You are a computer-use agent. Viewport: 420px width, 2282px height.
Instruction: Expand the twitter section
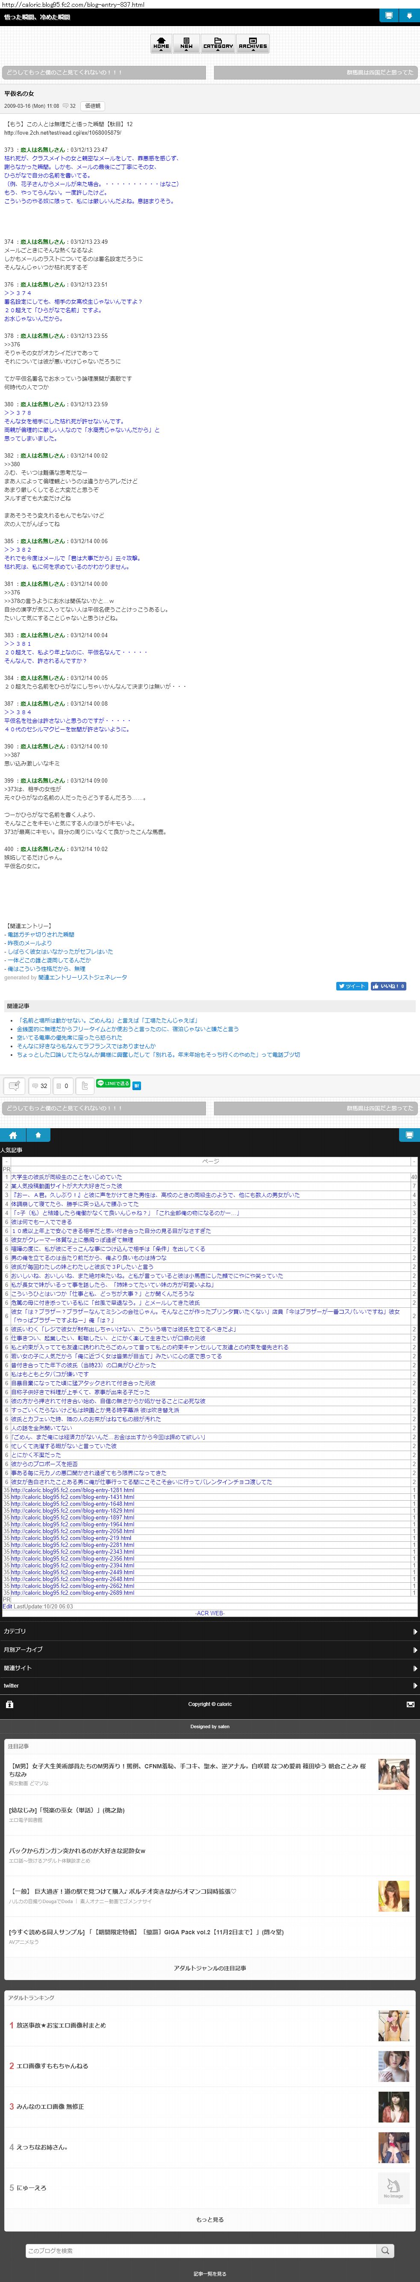click(x=209, y=1686)
